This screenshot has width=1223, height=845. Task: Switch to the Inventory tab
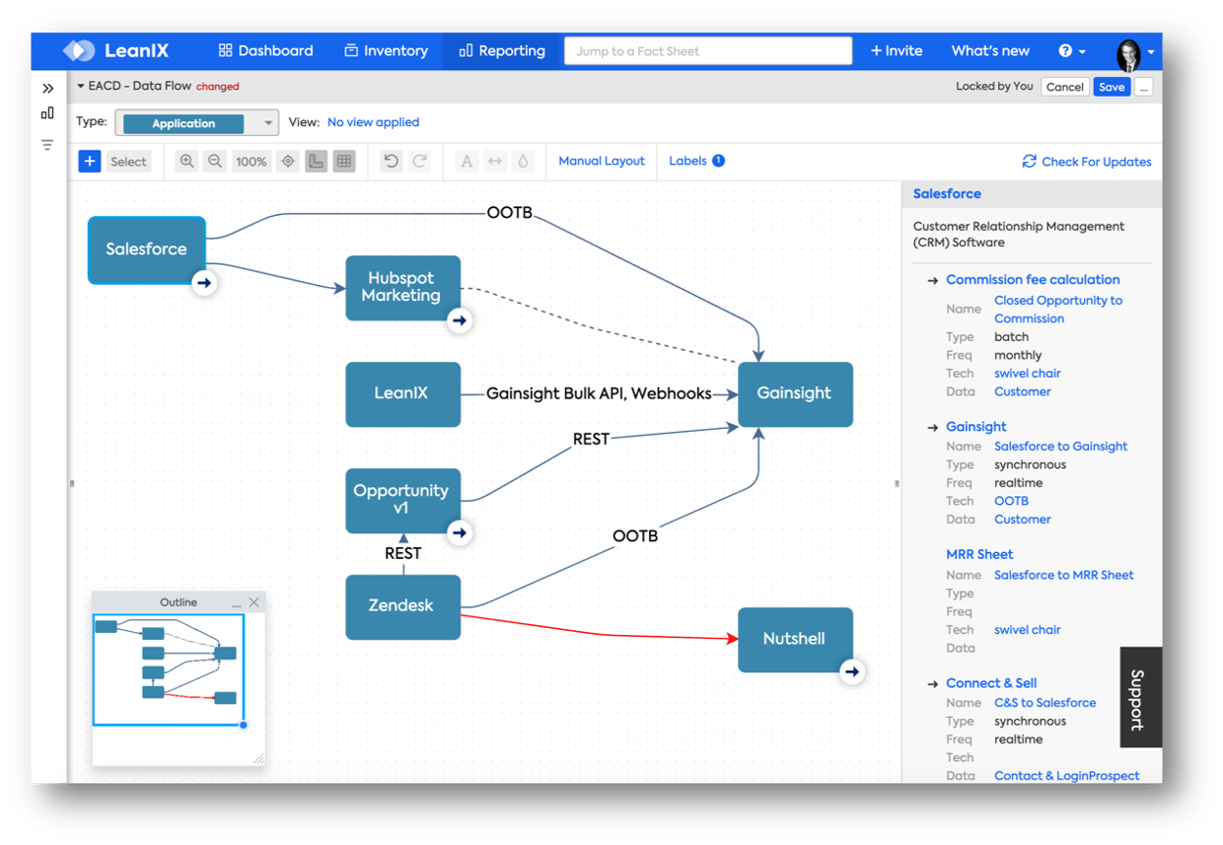coord(386,50)
